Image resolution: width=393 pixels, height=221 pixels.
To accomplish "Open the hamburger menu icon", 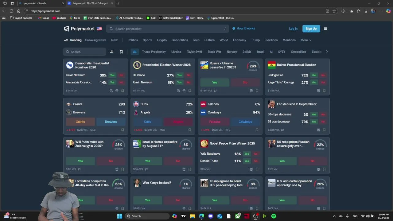I will click(326, 29).
